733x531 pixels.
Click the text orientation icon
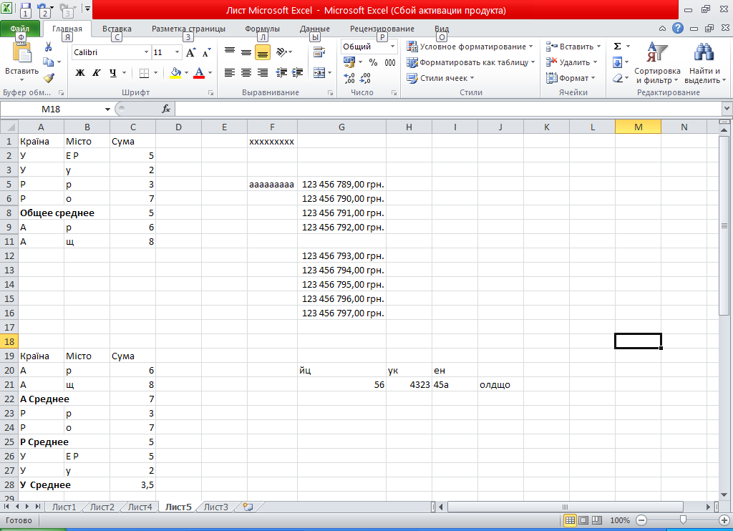coord(281,52)
